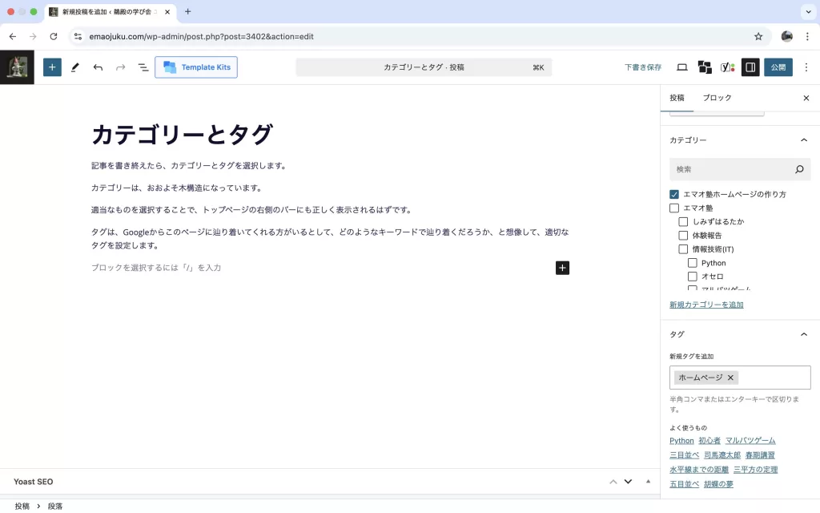Open Template Kits
Screen dimensions: 820x513
tap(196, 67)
